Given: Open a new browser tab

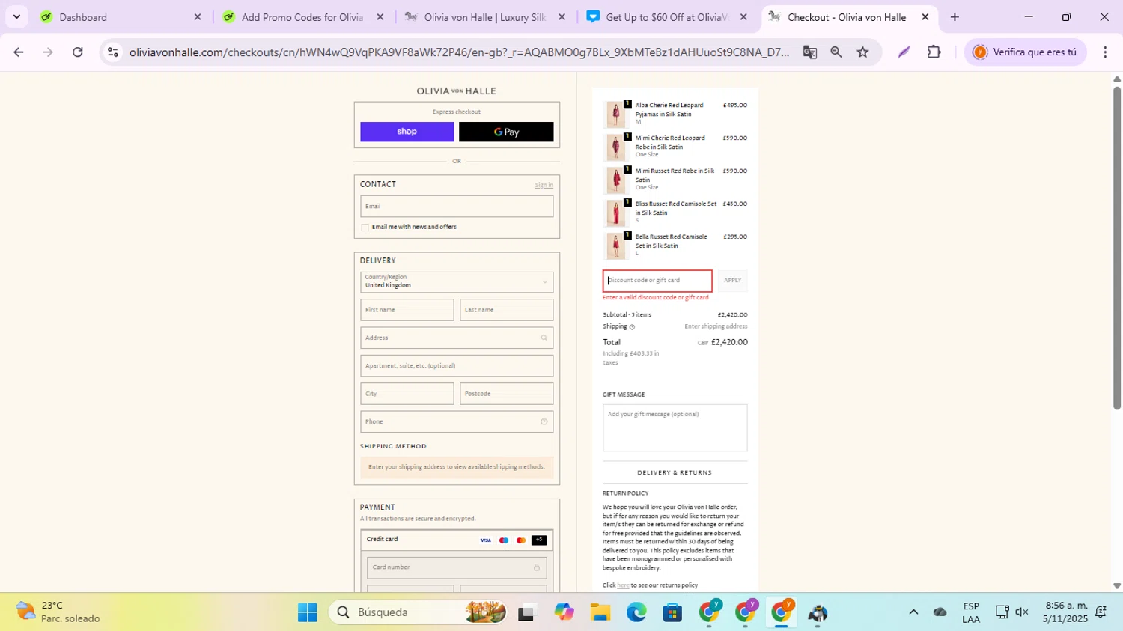Looking at the screenshot, I should coord(955,17).
